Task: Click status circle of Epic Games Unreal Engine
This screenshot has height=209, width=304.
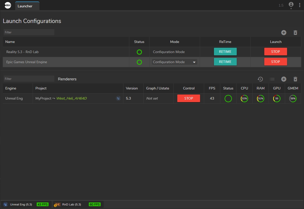Action: [x=139, y=62]
